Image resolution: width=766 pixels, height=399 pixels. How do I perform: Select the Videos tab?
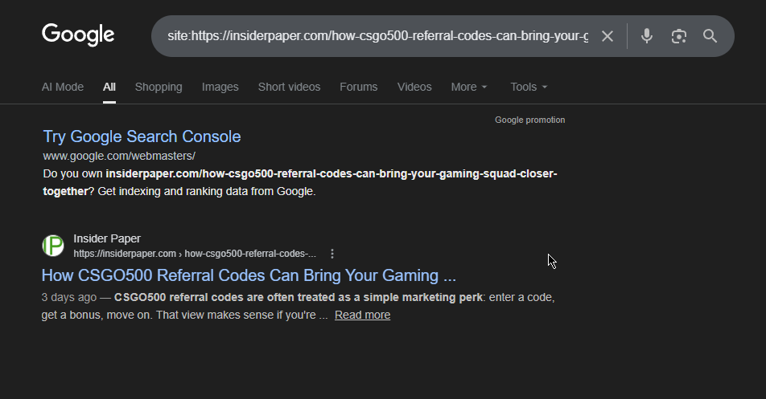click(414, 87)
